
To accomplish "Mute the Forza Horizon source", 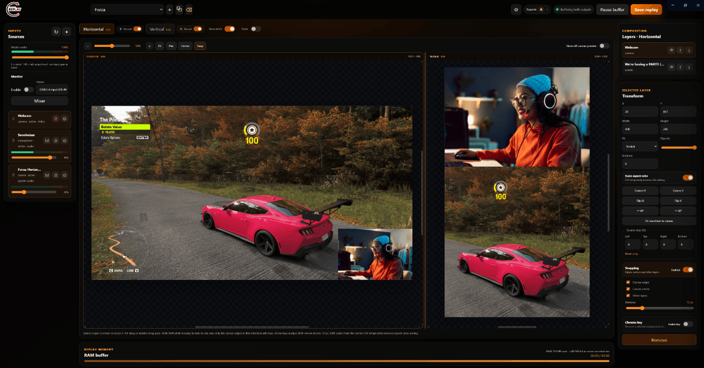I will (x=47, y=175).
